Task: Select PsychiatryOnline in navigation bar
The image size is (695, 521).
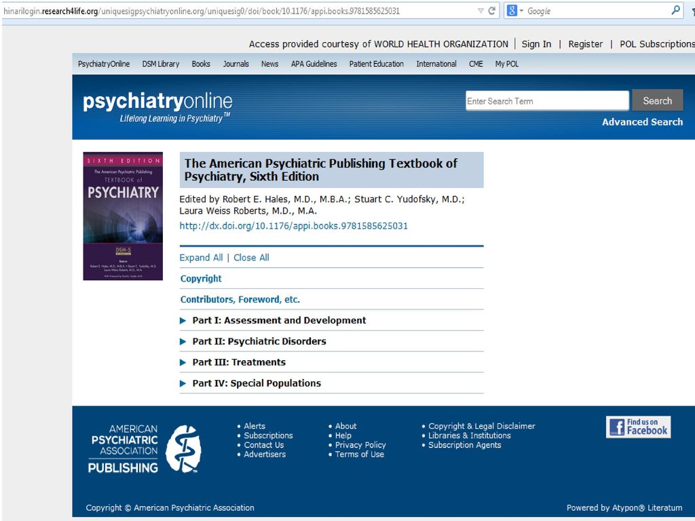Action: (x=104, y=64)
